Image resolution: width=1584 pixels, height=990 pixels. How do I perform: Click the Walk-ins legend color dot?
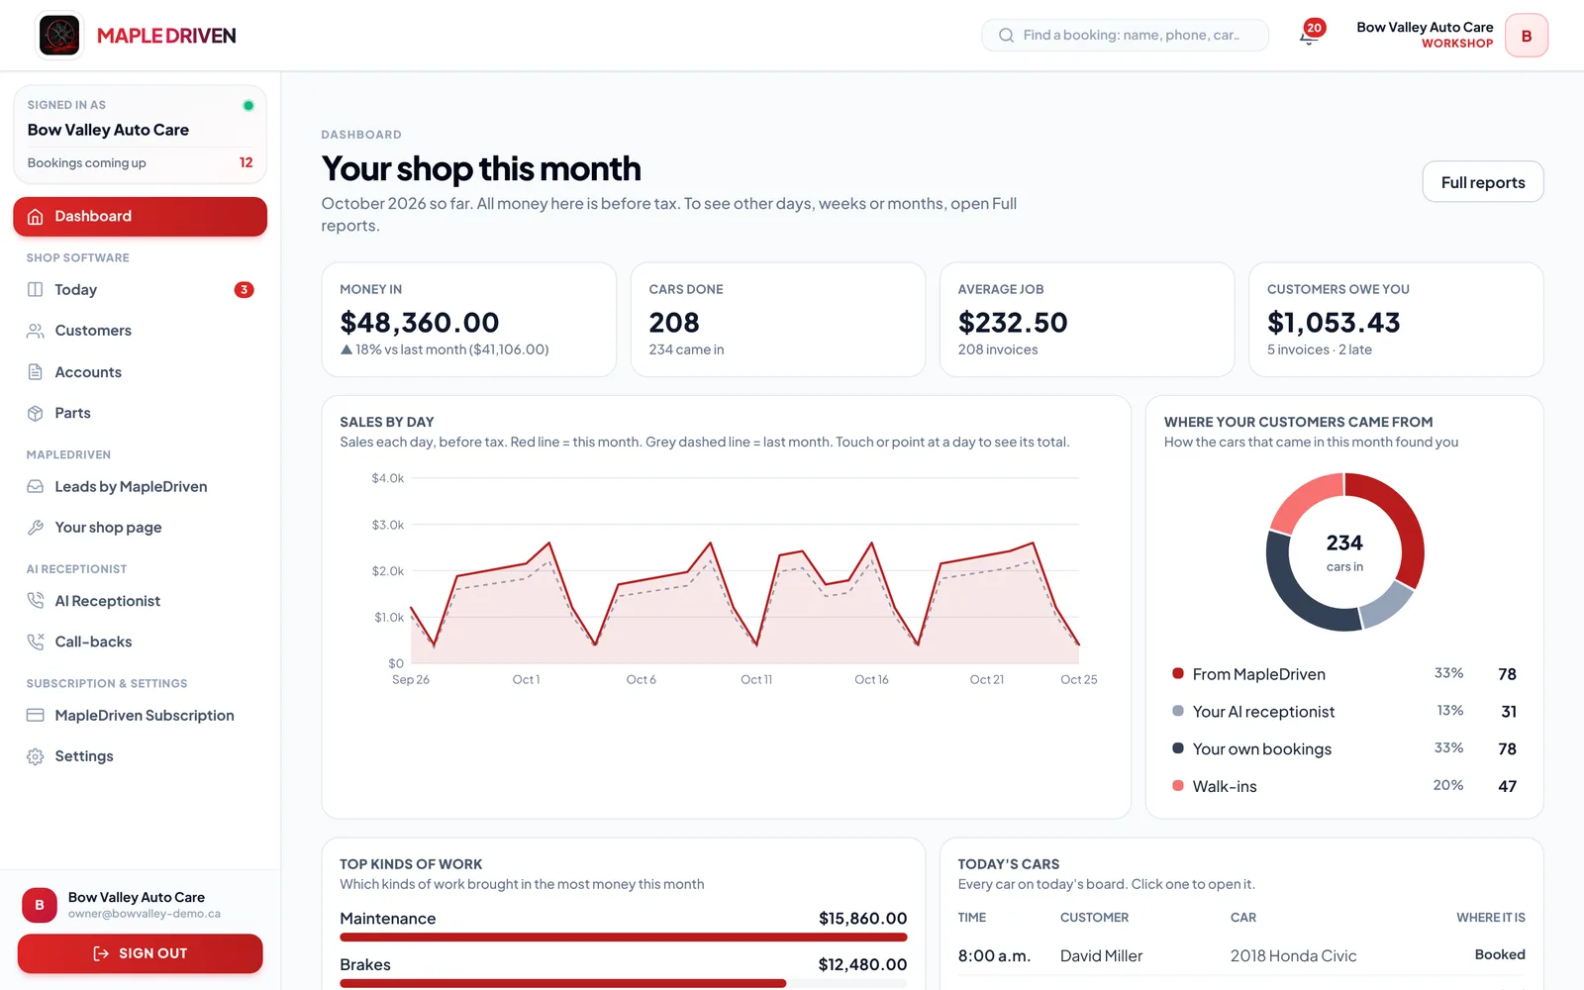click(x=1178, y=785)
